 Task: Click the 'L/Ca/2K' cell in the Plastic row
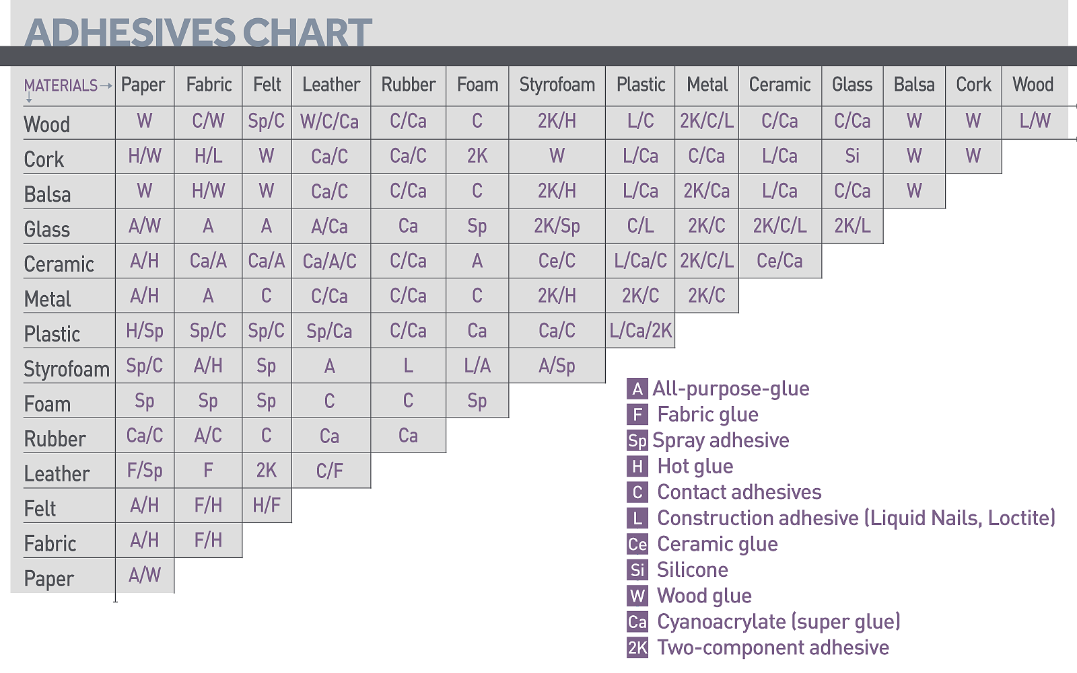pos(640,330)
